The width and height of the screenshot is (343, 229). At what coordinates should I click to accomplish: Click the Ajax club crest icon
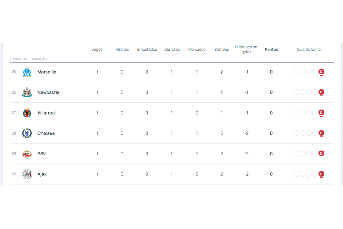click(27, 174)
